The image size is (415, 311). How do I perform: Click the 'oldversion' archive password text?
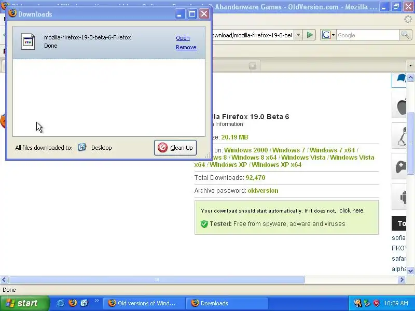pyautogui.click(x=263, y=191)
